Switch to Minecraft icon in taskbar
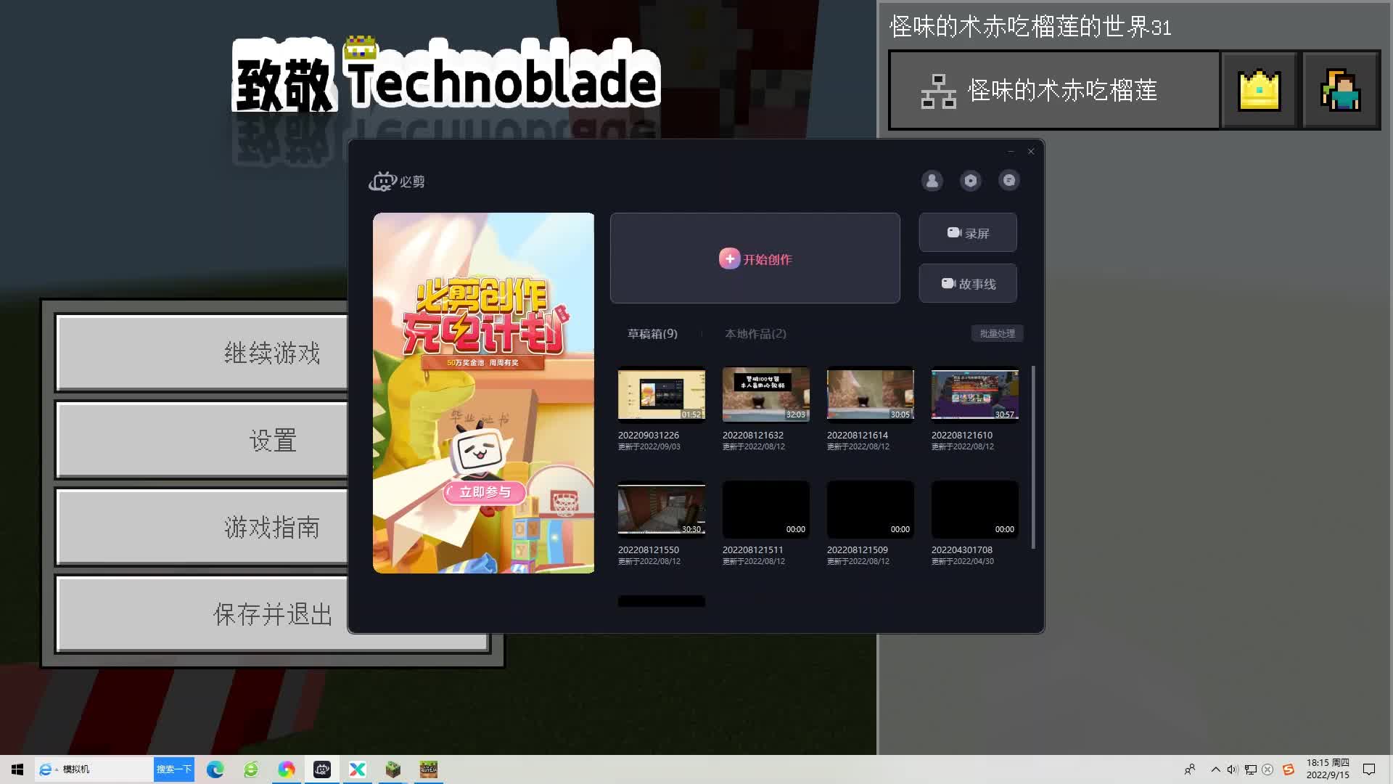 (x=429, y=769)
